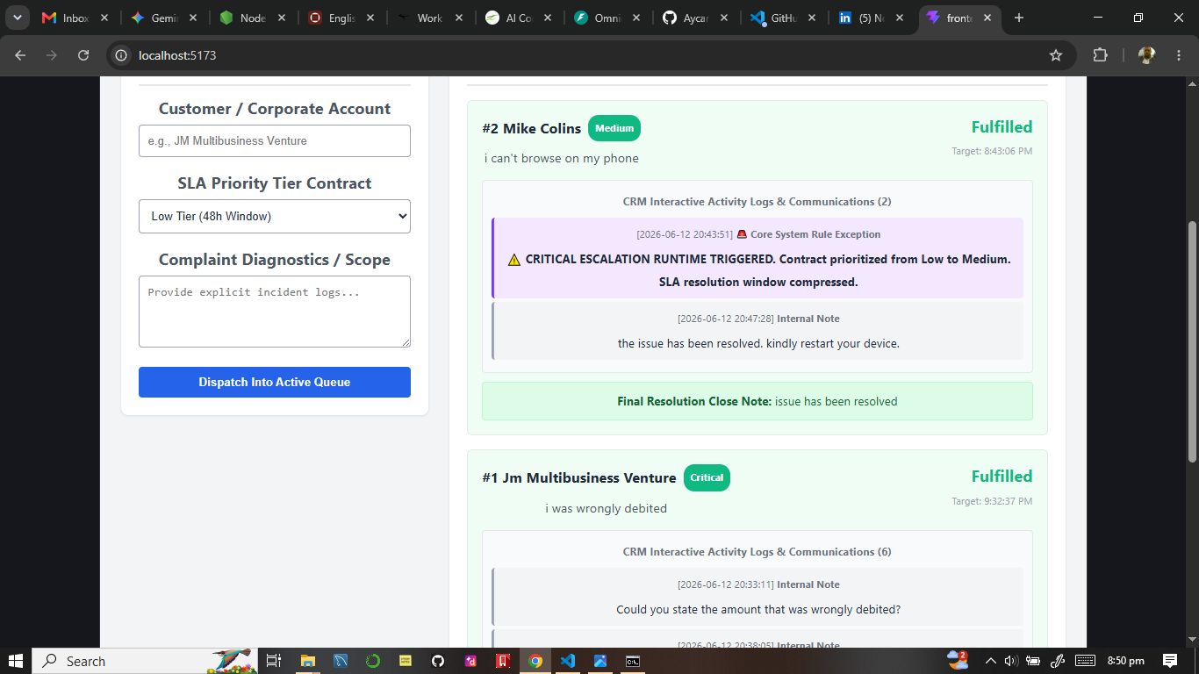
Task: View site information icon in address bar
Action: [x=122, y=55]
